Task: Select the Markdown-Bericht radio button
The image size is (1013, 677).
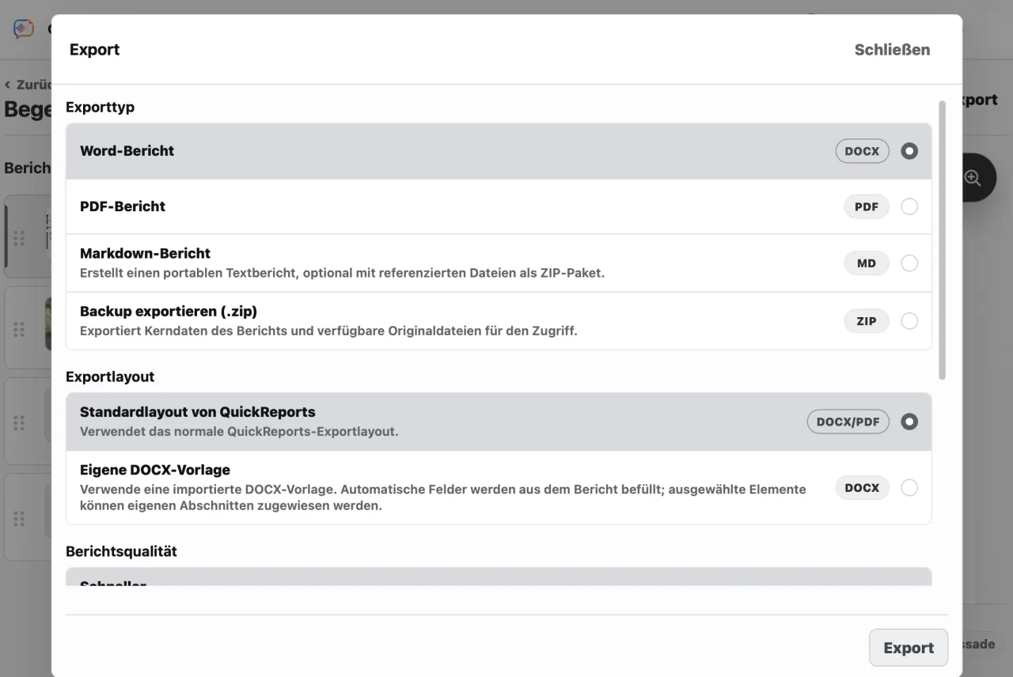Action: pos(909,263)
